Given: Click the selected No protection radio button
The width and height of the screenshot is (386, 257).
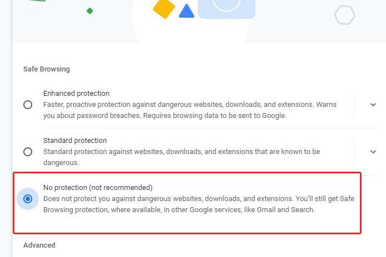Looking at the screenshot, I should pyautogui.click(x=28, y=199).
